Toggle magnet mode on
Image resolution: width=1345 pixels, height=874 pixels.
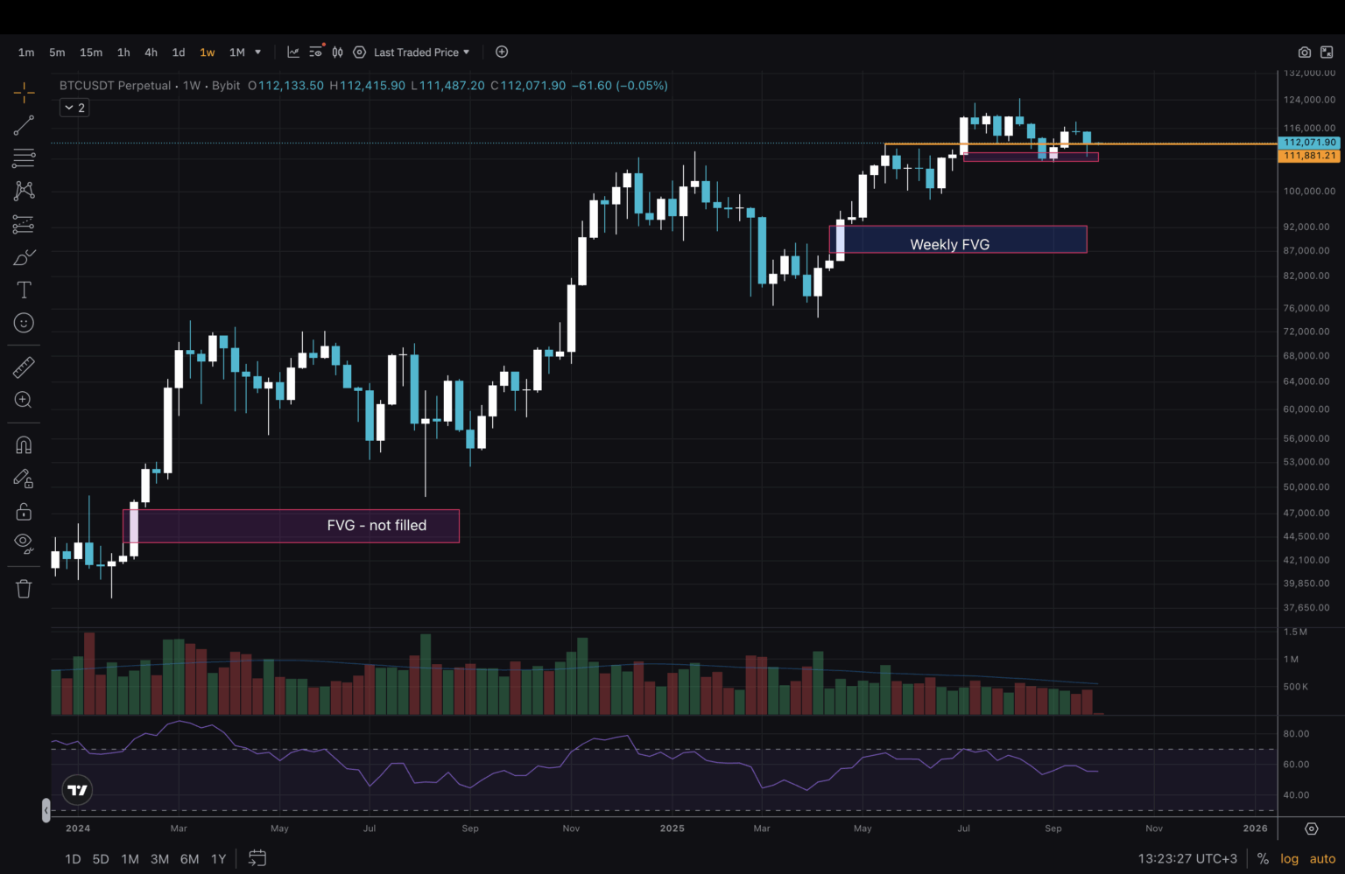[x=24, y=444]
